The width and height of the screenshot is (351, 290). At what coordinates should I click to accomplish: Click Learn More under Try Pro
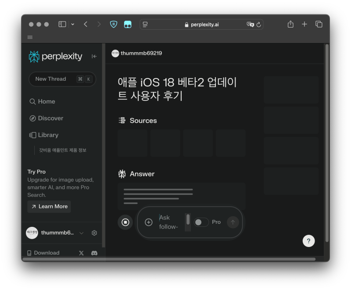(49, 206)
